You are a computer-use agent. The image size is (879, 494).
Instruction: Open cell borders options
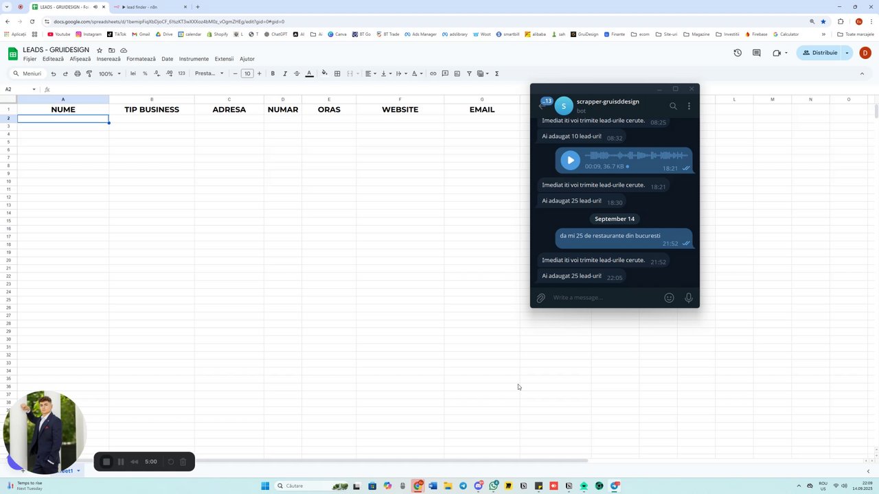[x=337, y=73]
